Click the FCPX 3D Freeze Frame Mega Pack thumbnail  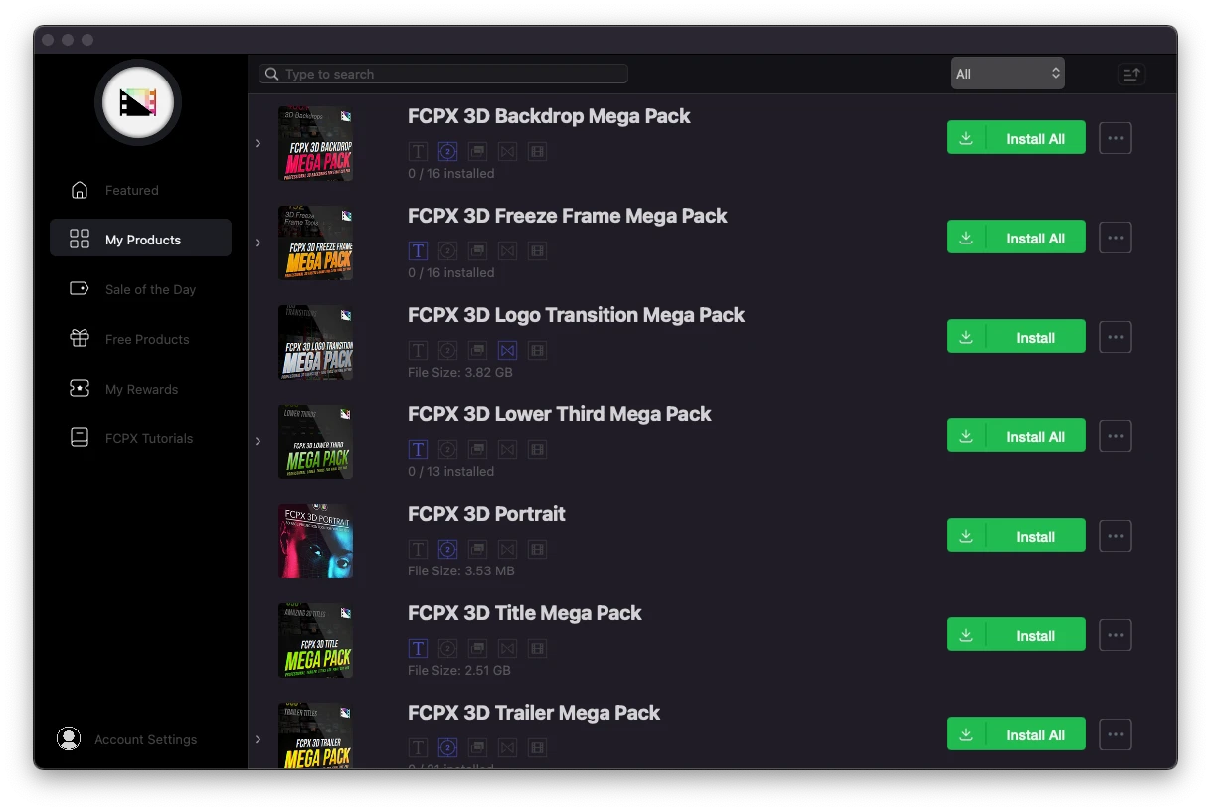click(x=316, y=243)
